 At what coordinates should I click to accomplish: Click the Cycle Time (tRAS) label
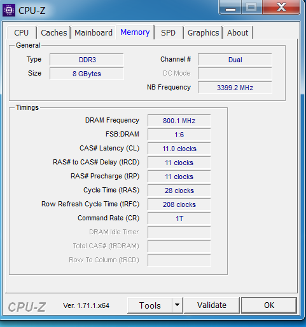[111, 190]
